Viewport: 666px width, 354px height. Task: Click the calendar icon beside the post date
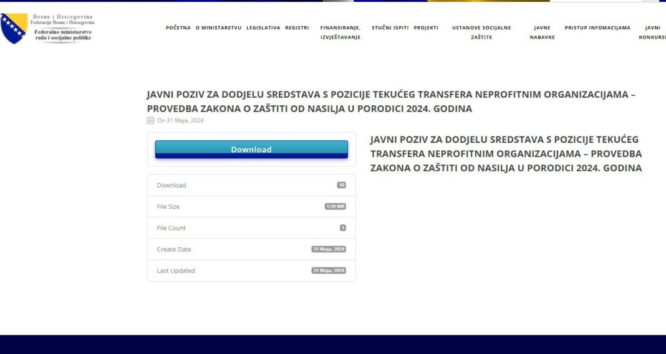click(x=150, y=120)
